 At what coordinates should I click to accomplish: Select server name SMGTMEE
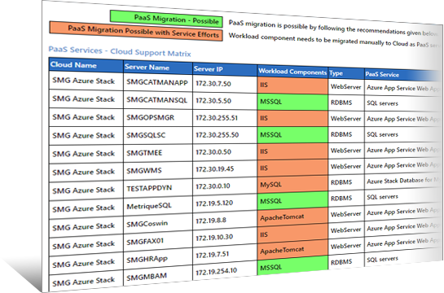(x=144, y=153)
